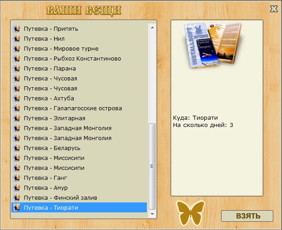Click the voucher icon beside Тиорати
282x230 pixels.
click(17, 207)
